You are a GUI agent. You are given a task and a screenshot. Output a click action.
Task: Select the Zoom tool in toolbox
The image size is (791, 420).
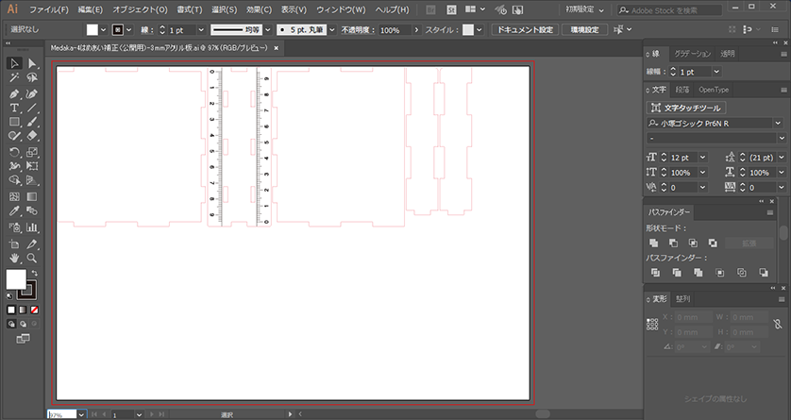coord(32,257)
